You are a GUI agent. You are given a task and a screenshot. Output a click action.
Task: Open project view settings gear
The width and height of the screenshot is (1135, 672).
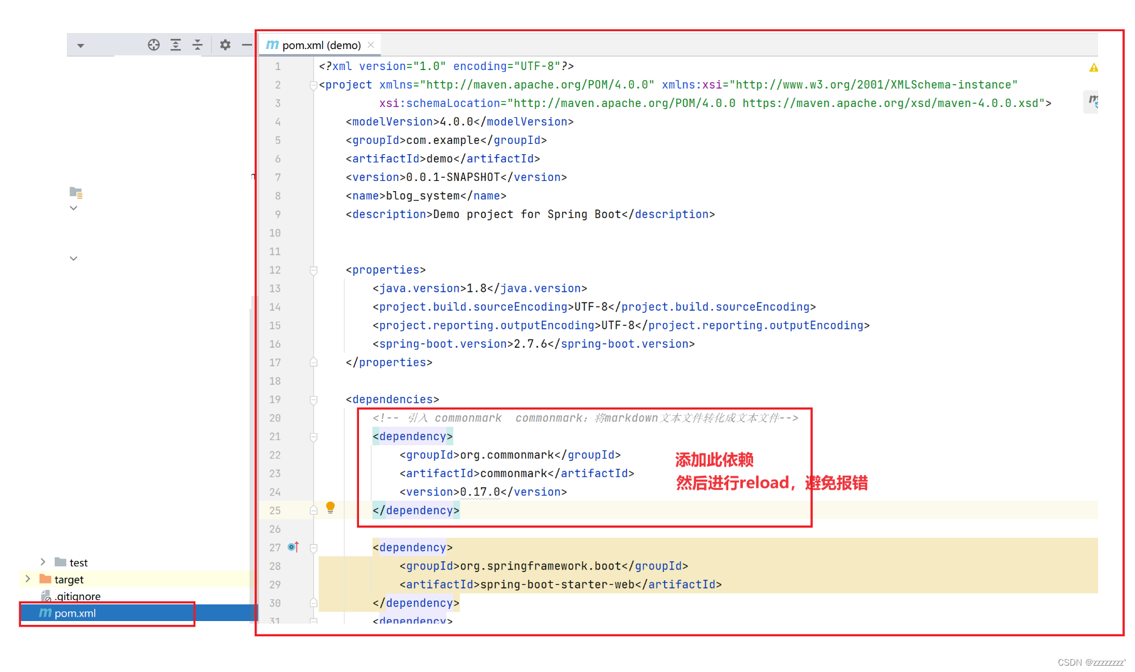pyautogui.click(x=225, y=45)
